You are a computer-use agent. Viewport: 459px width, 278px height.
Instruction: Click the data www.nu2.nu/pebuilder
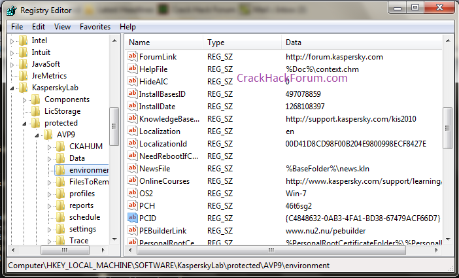point(326,231)
